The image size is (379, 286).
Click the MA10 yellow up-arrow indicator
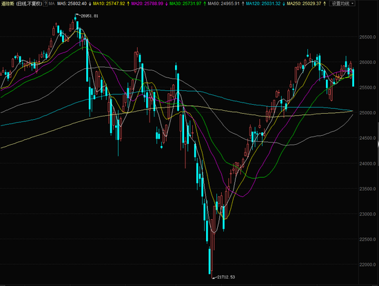[128, 3]
